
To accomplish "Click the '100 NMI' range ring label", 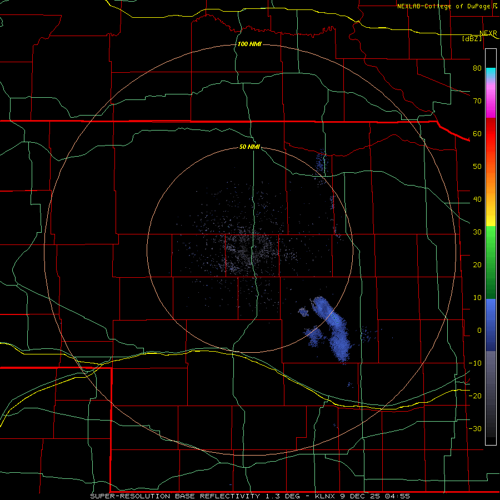I will [249, 44].
